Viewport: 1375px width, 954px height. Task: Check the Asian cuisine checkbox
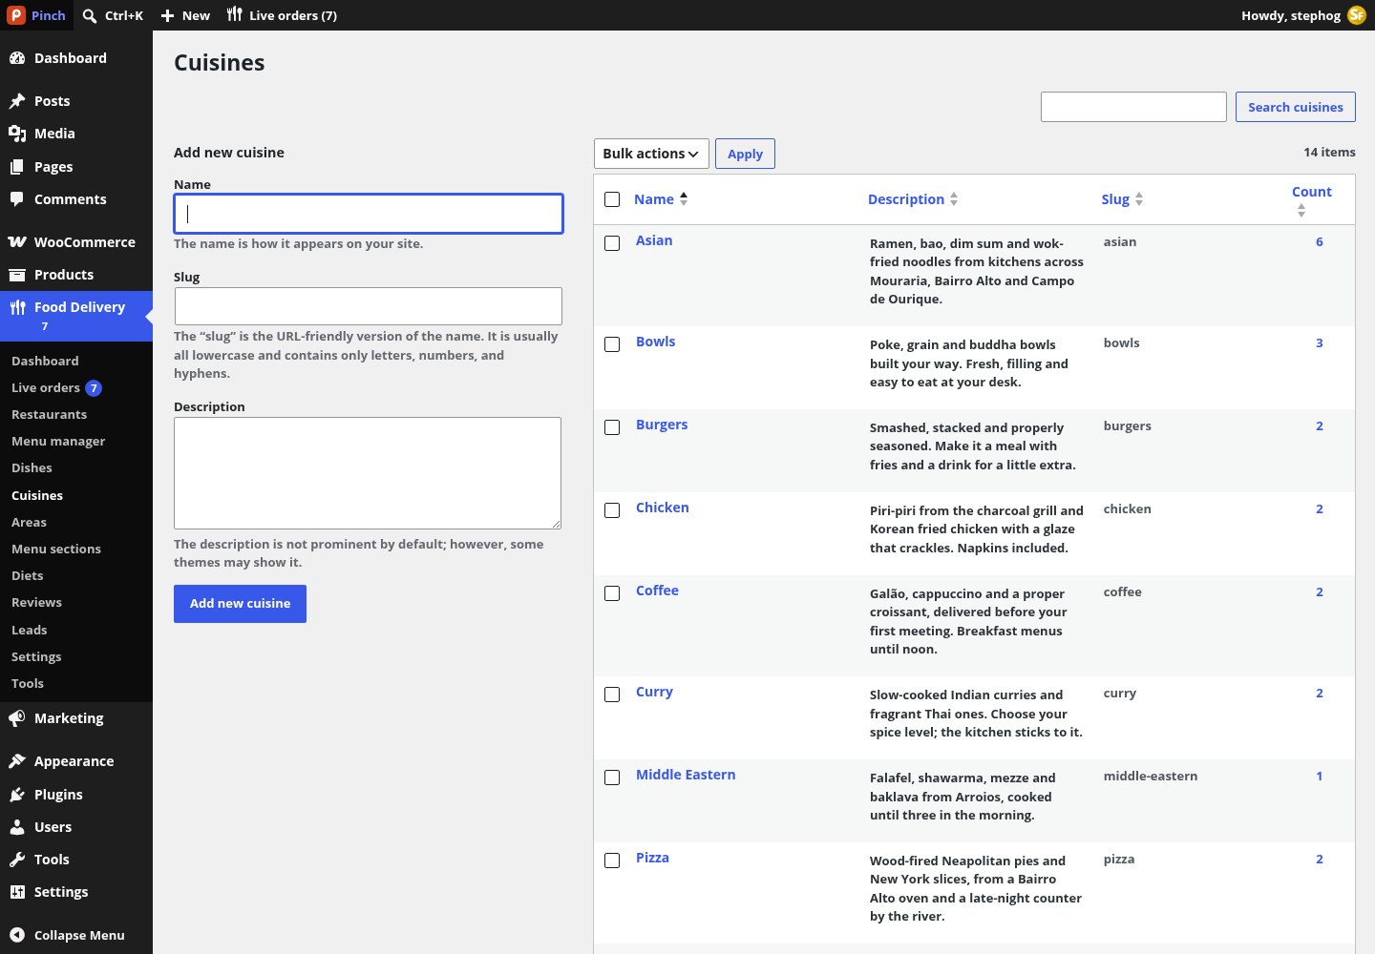612,243
